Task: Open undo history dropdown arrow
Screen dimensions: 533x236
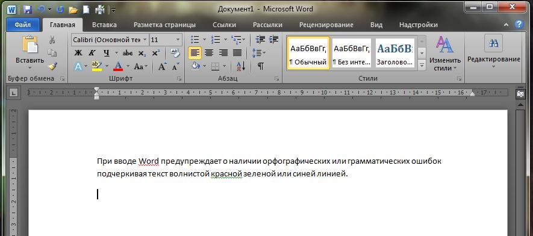Action: [50, 10]
